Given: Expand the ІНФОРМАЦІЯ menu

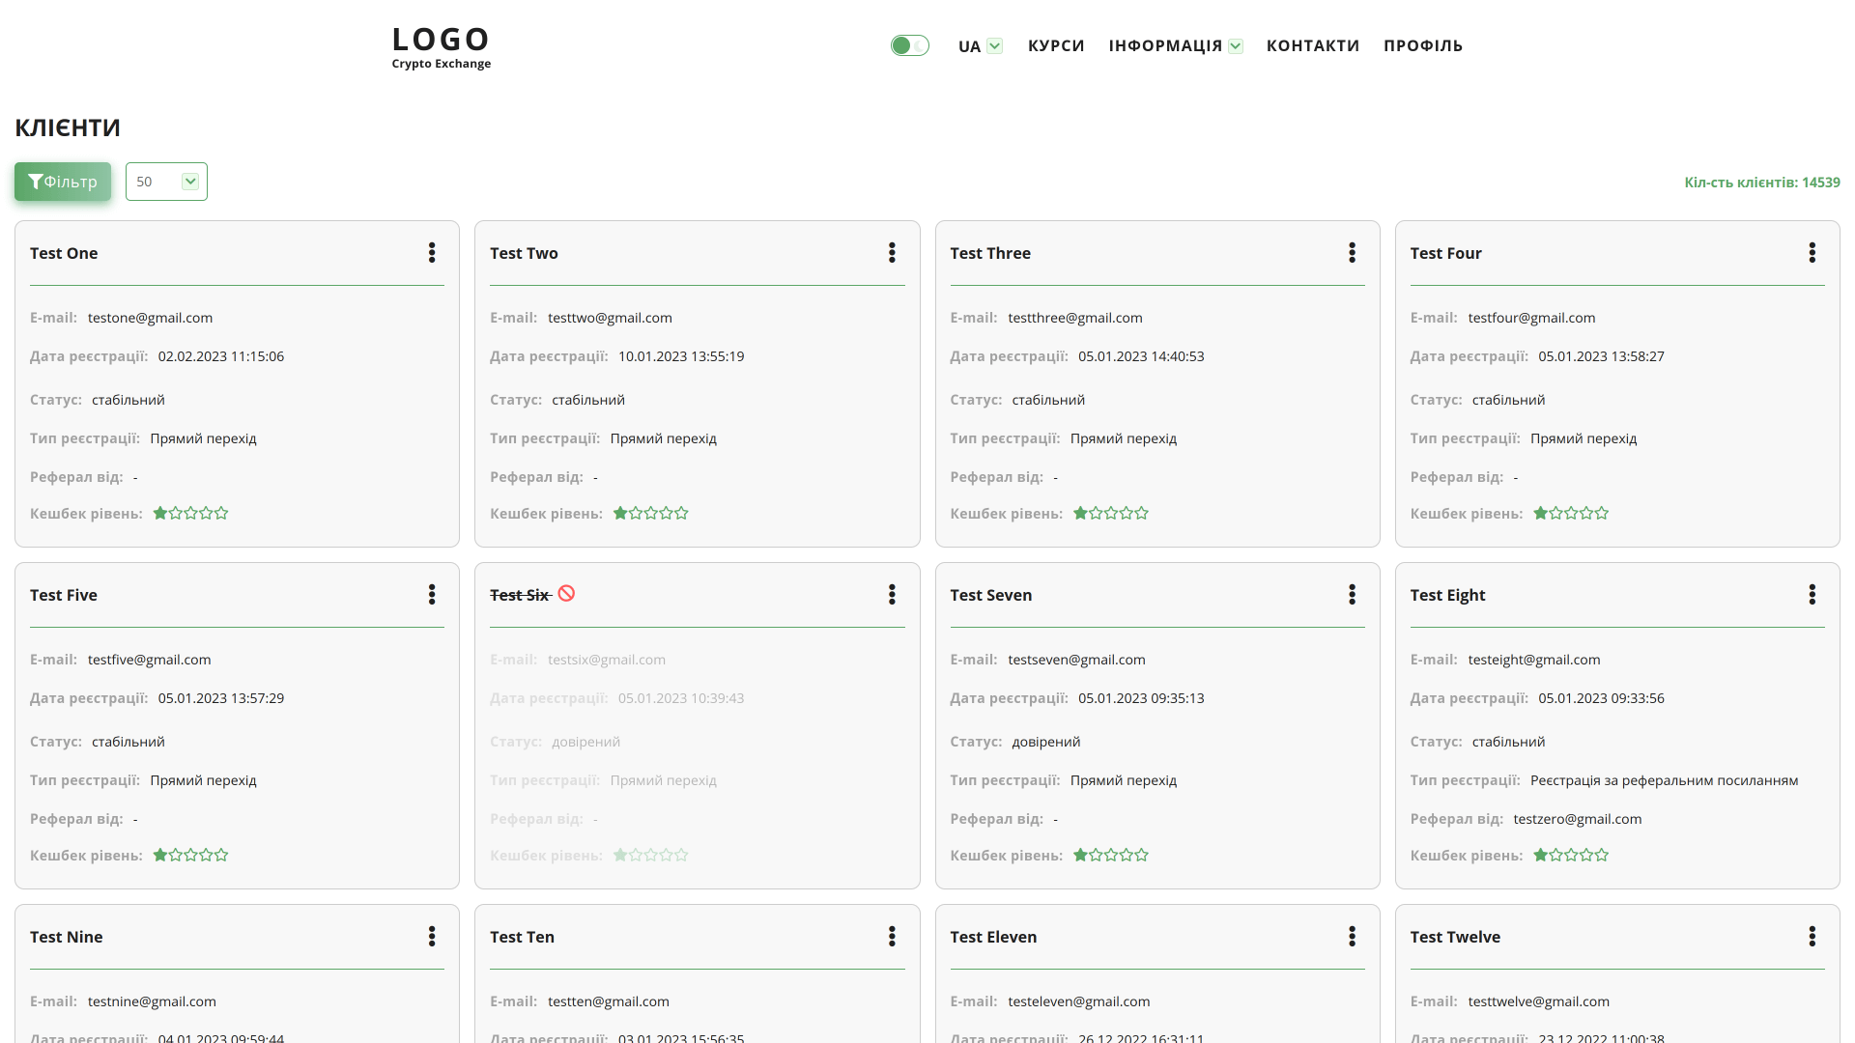Looking at the screenshot, I should (1176, 46).
